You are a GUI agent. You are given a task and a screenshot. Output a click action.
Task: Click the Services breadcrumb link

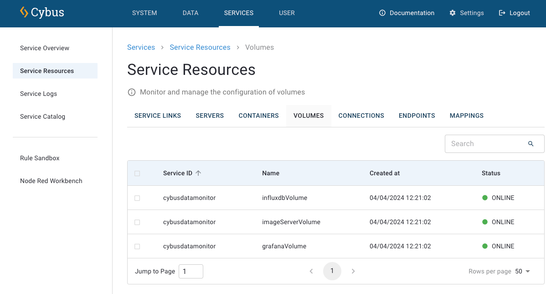click(141, 47)
